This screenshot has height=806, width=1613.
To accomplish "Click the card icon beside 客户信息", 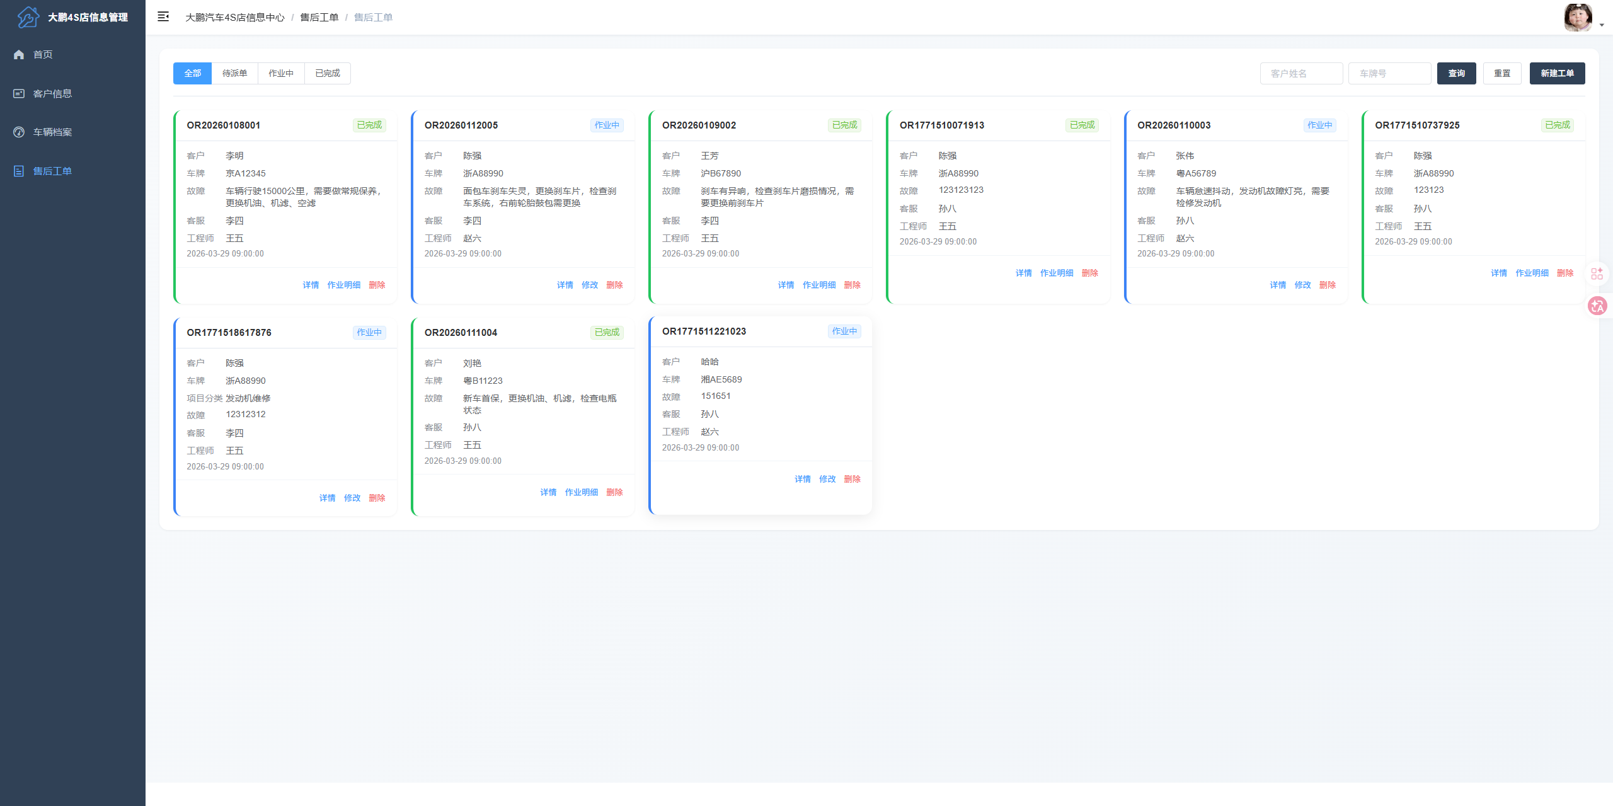I will 19,93.
